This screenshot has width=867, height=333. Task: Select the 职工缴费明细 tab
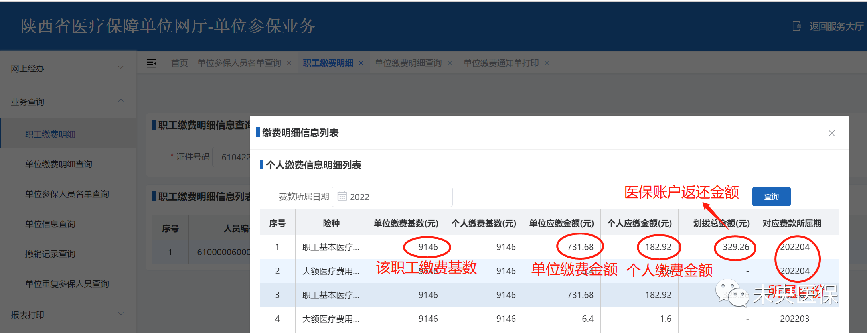coord(328,63)
